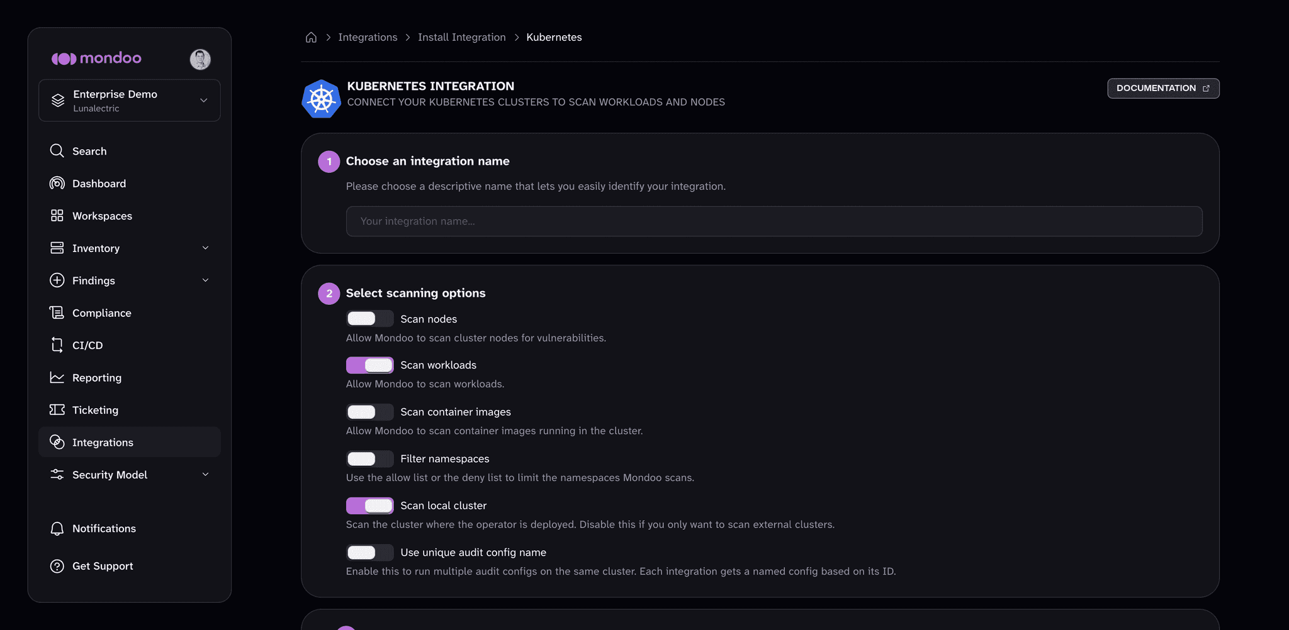Screen dimensions: 1289x630
Task: Click the Kubernetes breadcrumb text
Action: (x=554, y=38)
